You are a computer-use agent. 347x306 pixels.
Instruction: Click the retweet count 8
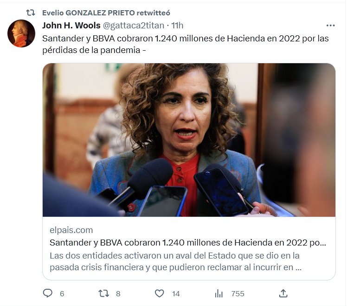(x=118, y=294)
